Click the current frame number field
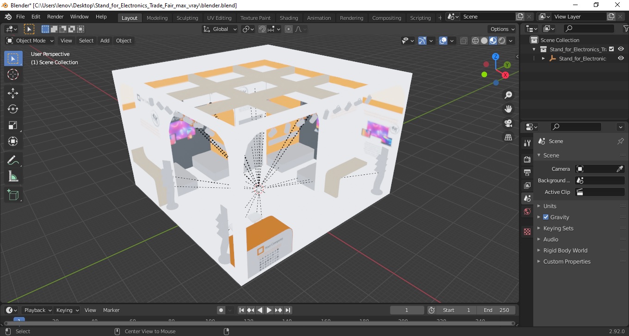 click(407, 310)
